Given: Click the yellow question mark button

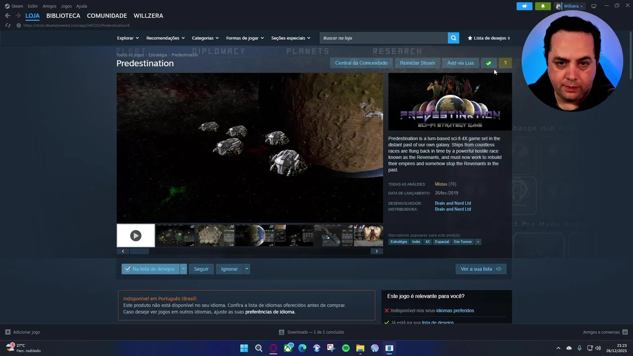Looking at the screenshot, I should pos(505,63).
